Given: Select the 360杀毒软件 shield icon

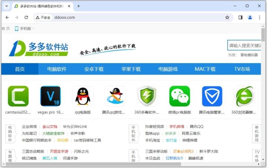Looking at the screenshot, I should pos(147,96).
